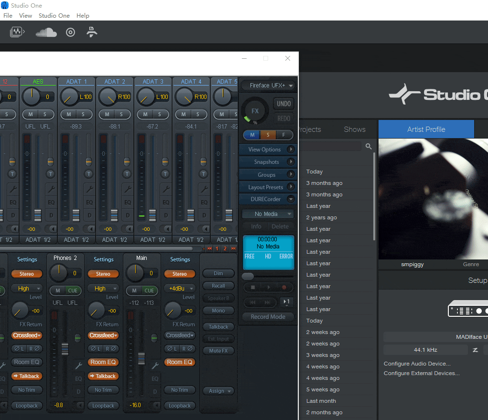
Task: Click the Main output fader handle
Action: point(141,359)
